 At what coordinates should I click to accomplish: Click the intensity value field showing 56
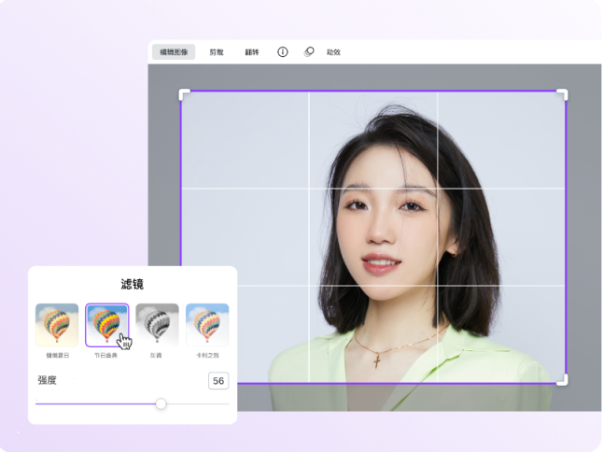pyautogui.click(x=218, y=381)
